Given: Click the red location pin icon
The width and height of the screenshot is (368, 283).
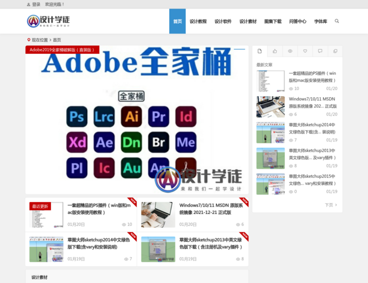Looking at the screenshot, I should coord(29,40).
